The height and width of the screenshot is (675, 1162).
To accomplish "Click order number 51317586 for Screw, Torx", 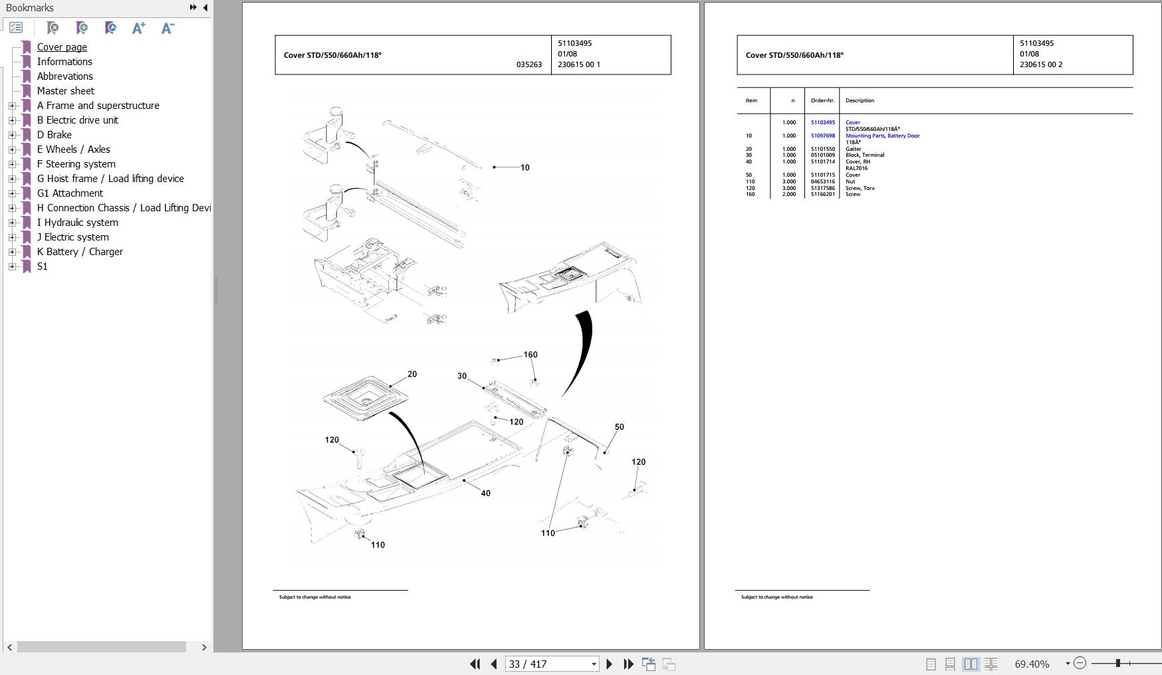I will tap(822, 188).
